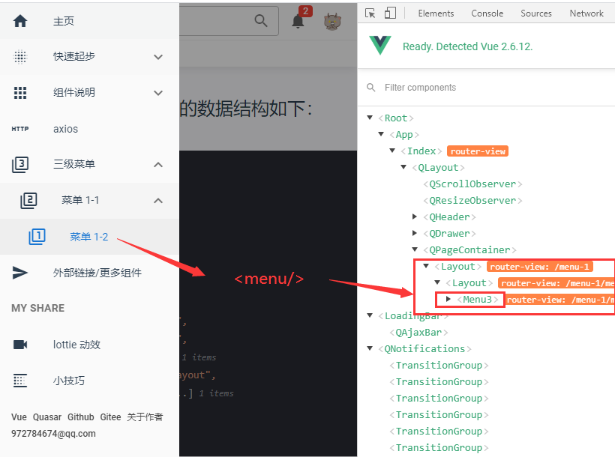Collapse the 菜单 1-1 submenu chevron

coord(158,201)
